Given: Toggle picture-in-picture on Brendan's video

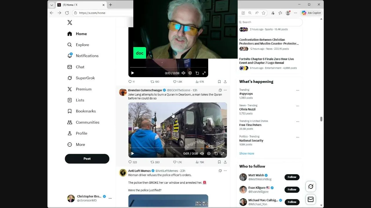Looking at the screenshot, I should tap(216, 154).
